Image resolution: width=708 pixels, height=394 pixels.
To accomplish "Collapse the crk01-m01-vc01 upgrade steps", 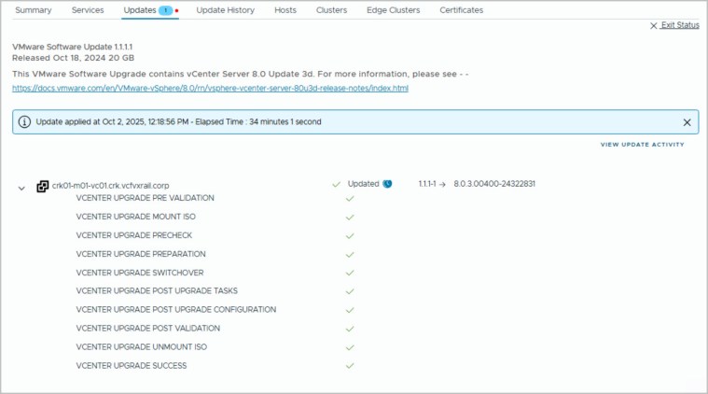I will click(21, 188).
